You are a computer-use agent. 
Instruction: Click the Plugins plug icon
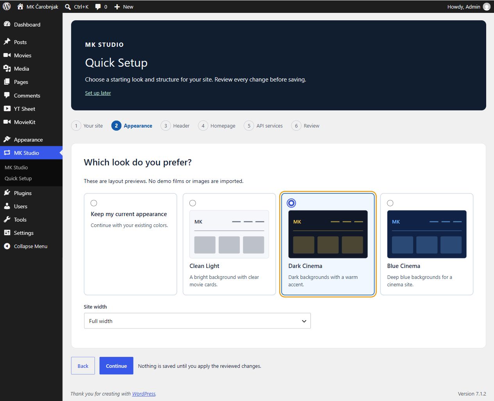pos(7,193)
